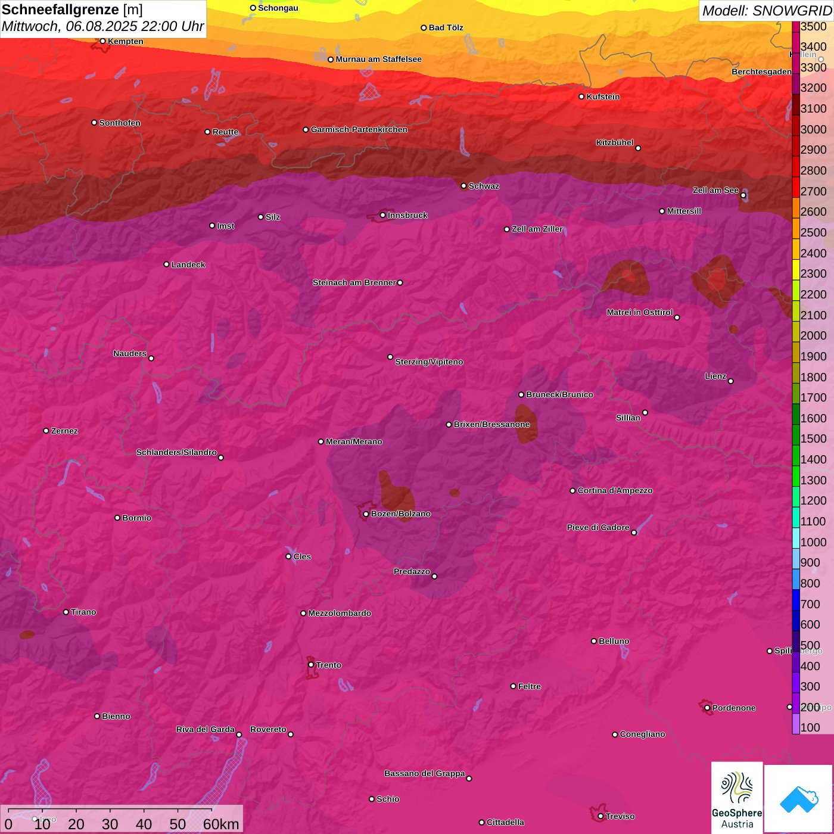Viewport: 834px width, 834px height.
Task: Click the Brixen/Bressanone label
Action: click(491, 424)
